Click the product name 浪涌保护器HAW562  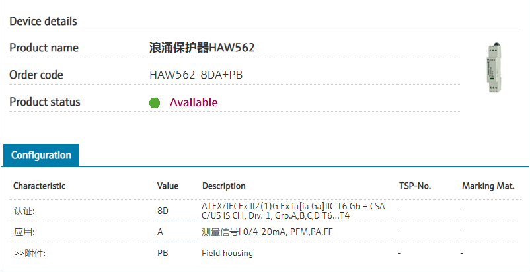[x=202, y=48]
